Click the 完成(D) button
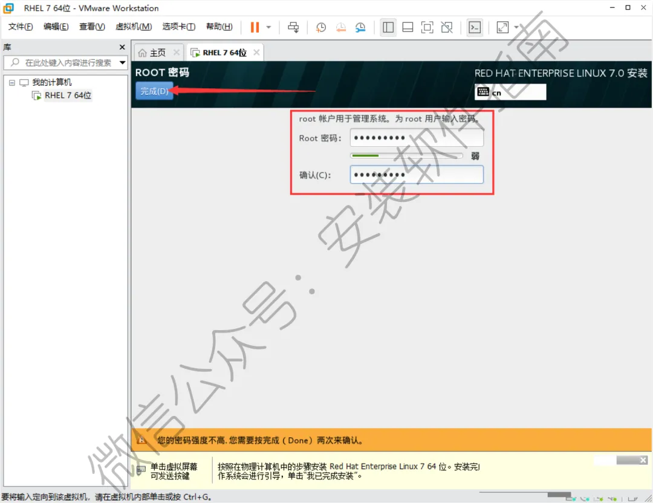Screen dimensions: 653x503 [x=154, y=91]
